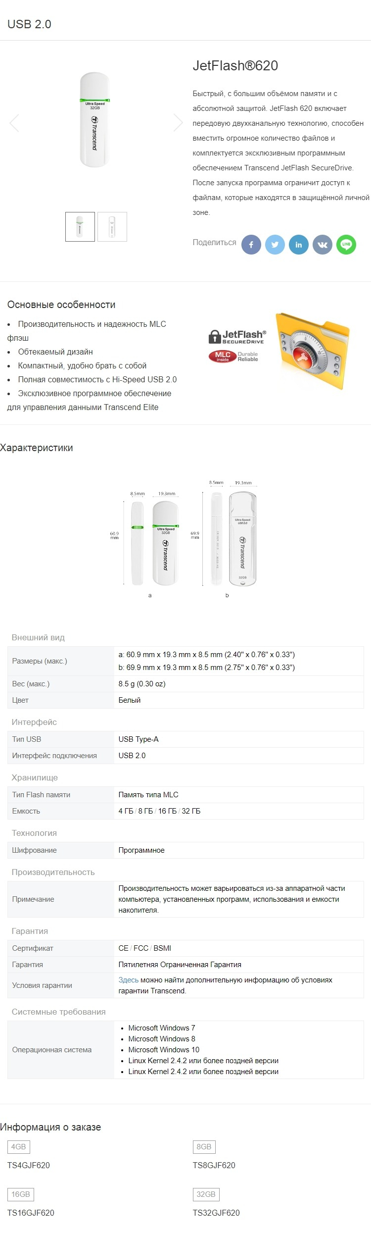This screenshot has height=1235, width=371.
Task: Click the drive dimensions diagram
Action: click(183, 538)
